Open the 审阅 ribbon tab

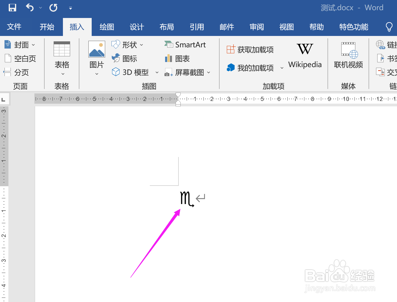click(x=256, y=27)
